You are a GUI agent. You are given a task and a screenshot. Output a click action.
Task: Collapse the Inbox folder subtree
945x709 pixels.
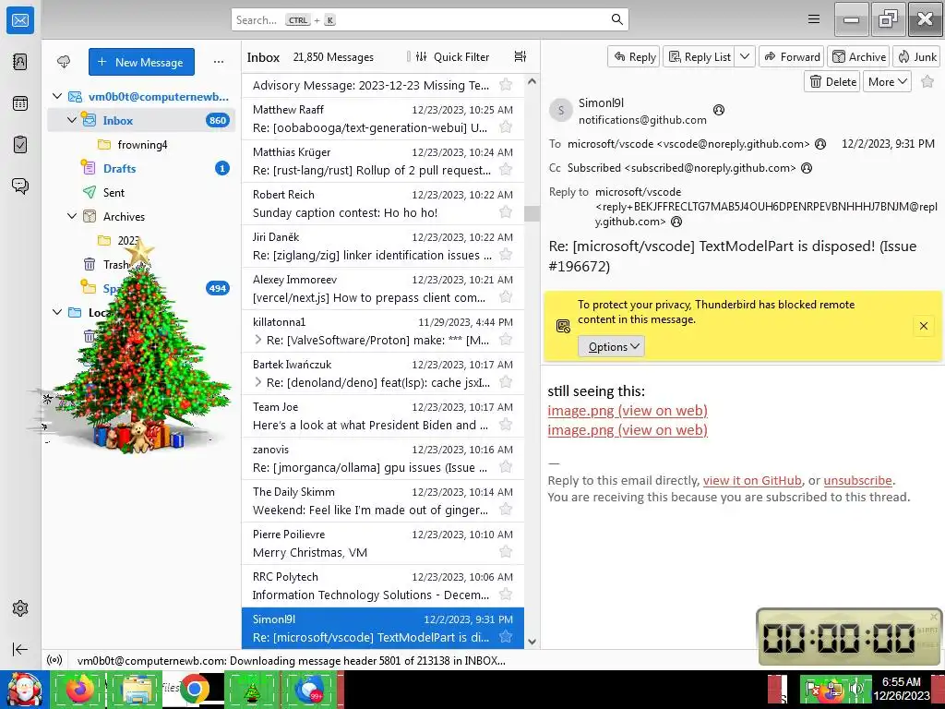click(72, 120)
